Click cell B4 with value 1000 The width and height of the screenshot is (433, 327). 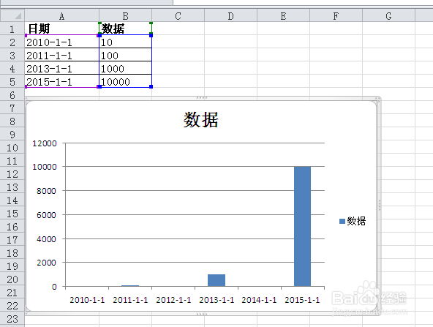pos(125,68)
